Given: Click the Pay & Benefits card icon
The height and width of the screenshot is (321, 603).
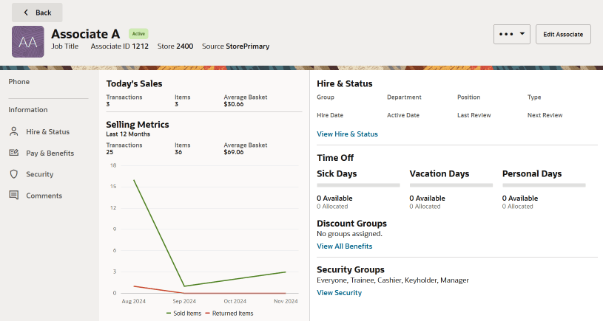Looking at the screenshot, I should (14, 153).
